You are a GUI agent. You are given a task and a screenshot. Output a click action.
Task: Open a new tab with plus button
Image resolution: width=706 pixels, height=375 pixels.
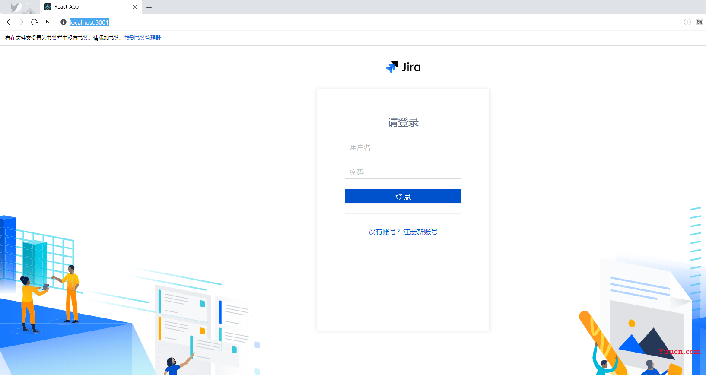click(x=149, y=7)
